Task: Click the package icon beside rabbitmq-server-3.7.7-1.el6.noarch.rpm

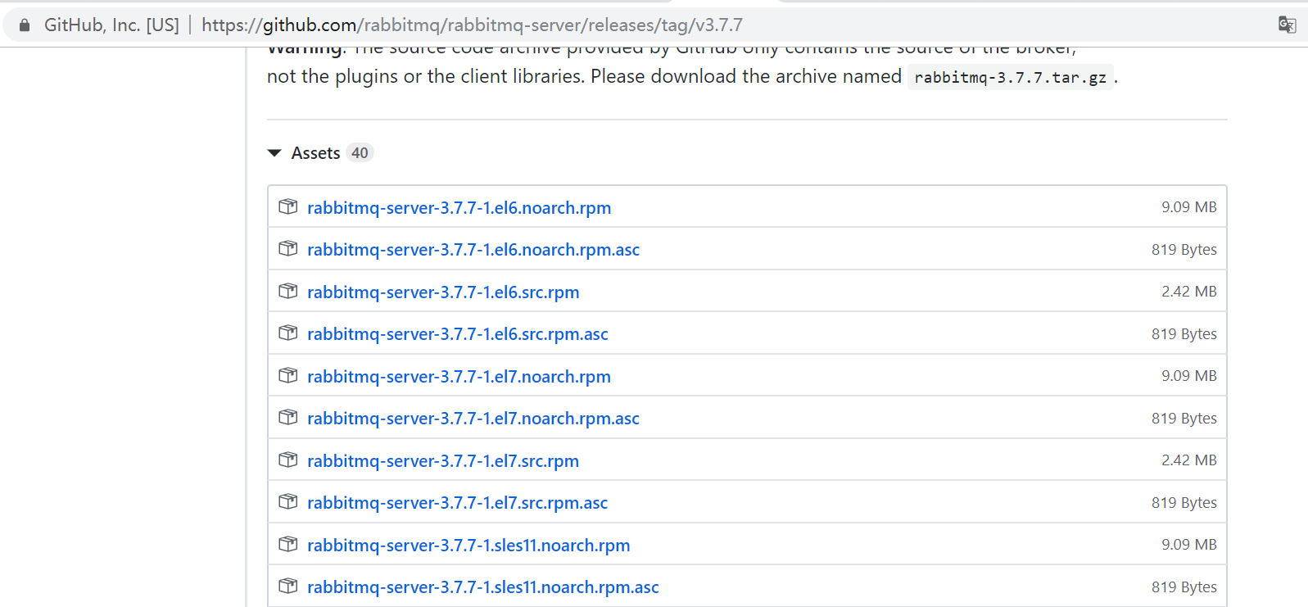Action: [287, 206]
